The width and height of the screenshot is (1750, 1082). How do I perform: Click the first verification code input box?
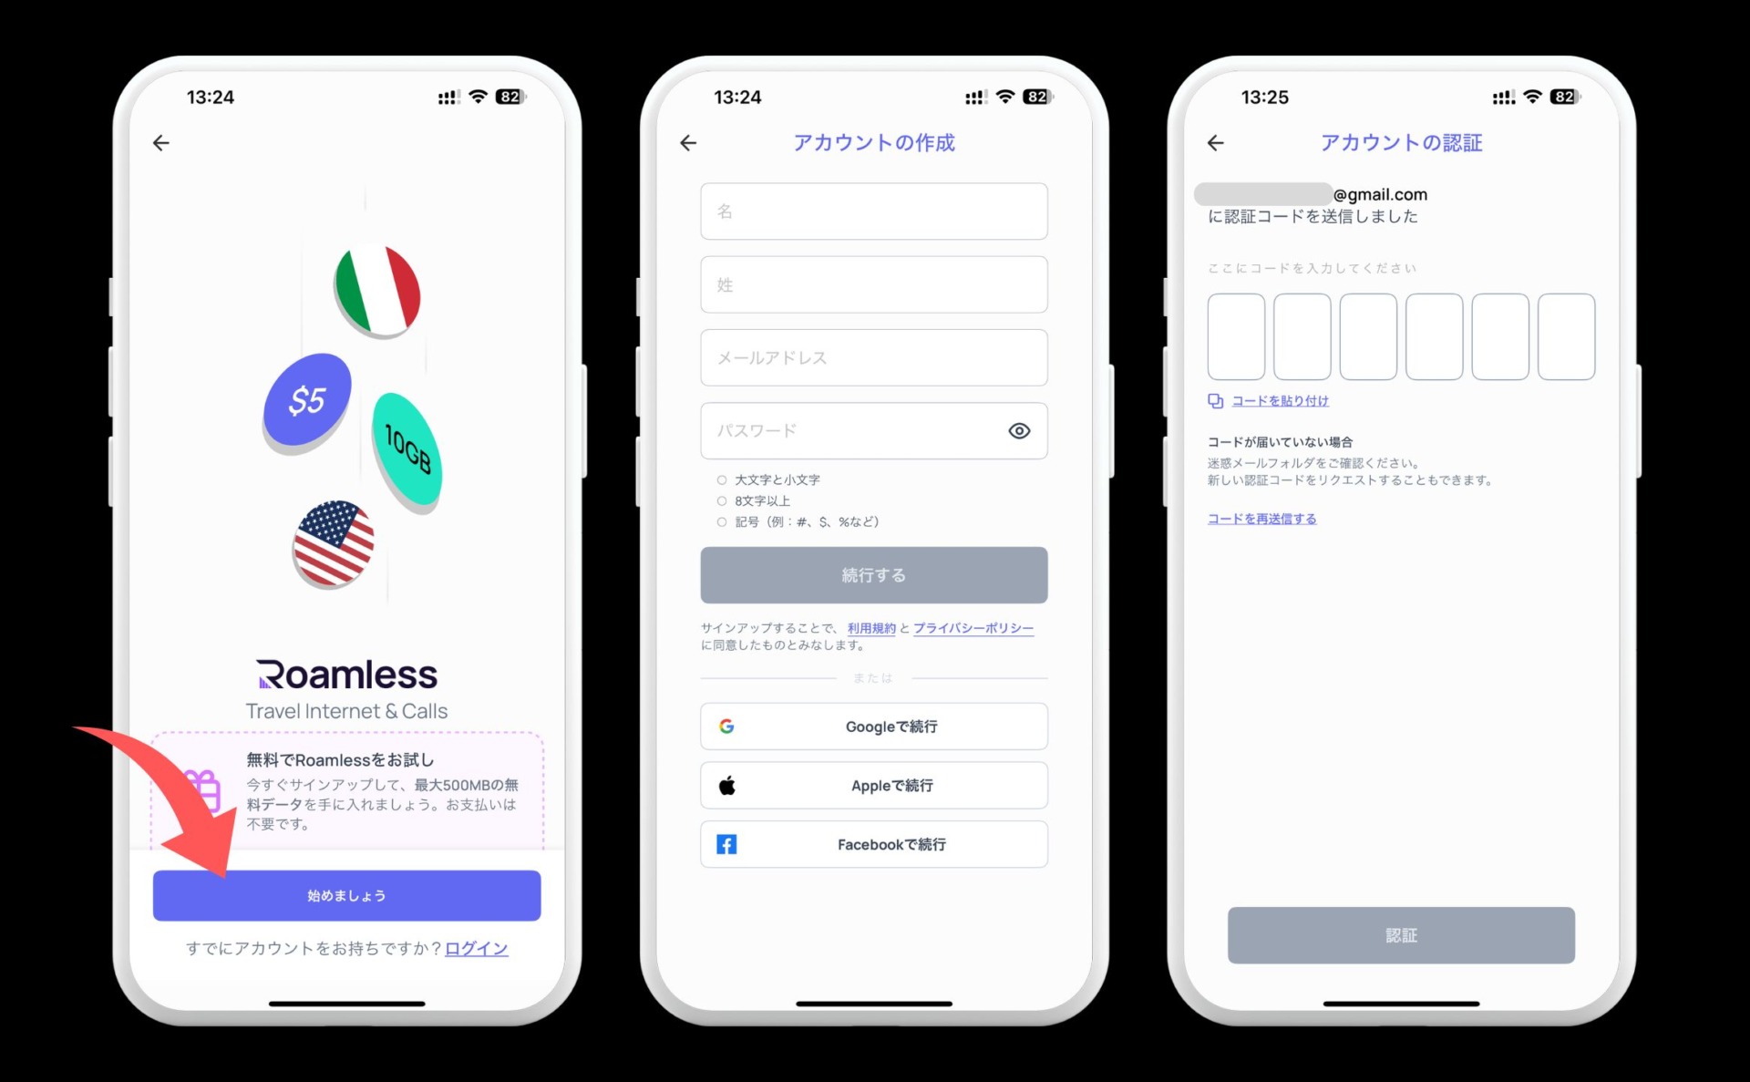click(x=1238, y=331)
